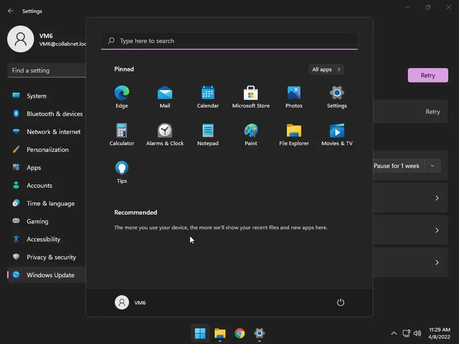Click the gray Retry link below

pyautogui.click(x=433, y=112)
